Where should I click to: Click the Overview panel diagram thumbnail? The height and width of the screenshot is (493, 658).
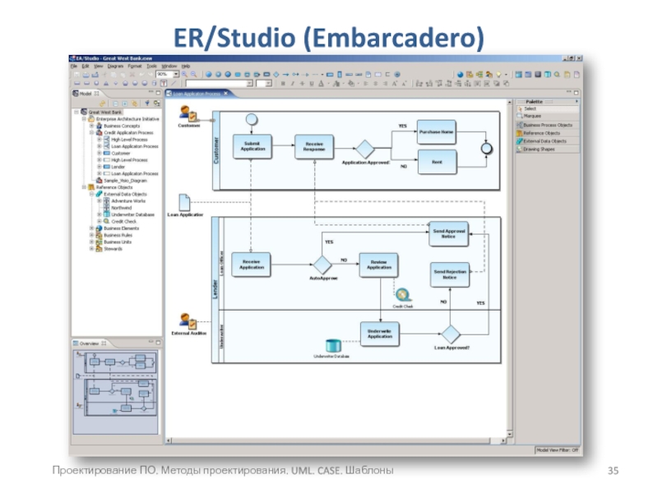click(x=116, y=393)
